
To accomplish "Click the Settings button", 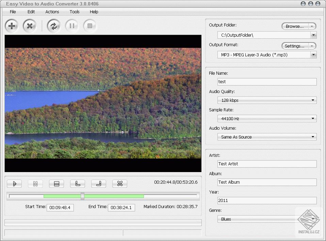I will tap(295, 46).
